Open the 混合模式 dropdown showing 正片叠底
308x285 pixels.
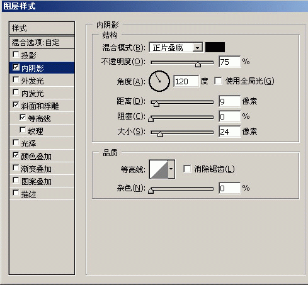click(176, 48)
